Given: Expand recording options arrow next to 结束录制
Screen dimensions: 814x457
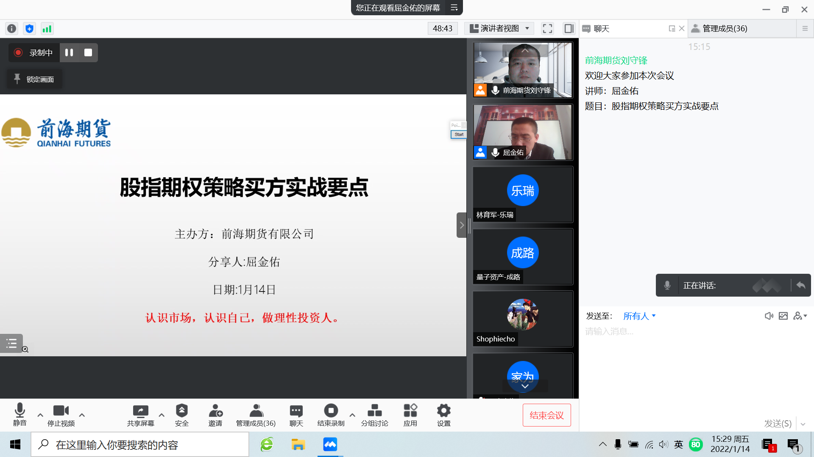Looking at the screenshot, I should 352,415.
